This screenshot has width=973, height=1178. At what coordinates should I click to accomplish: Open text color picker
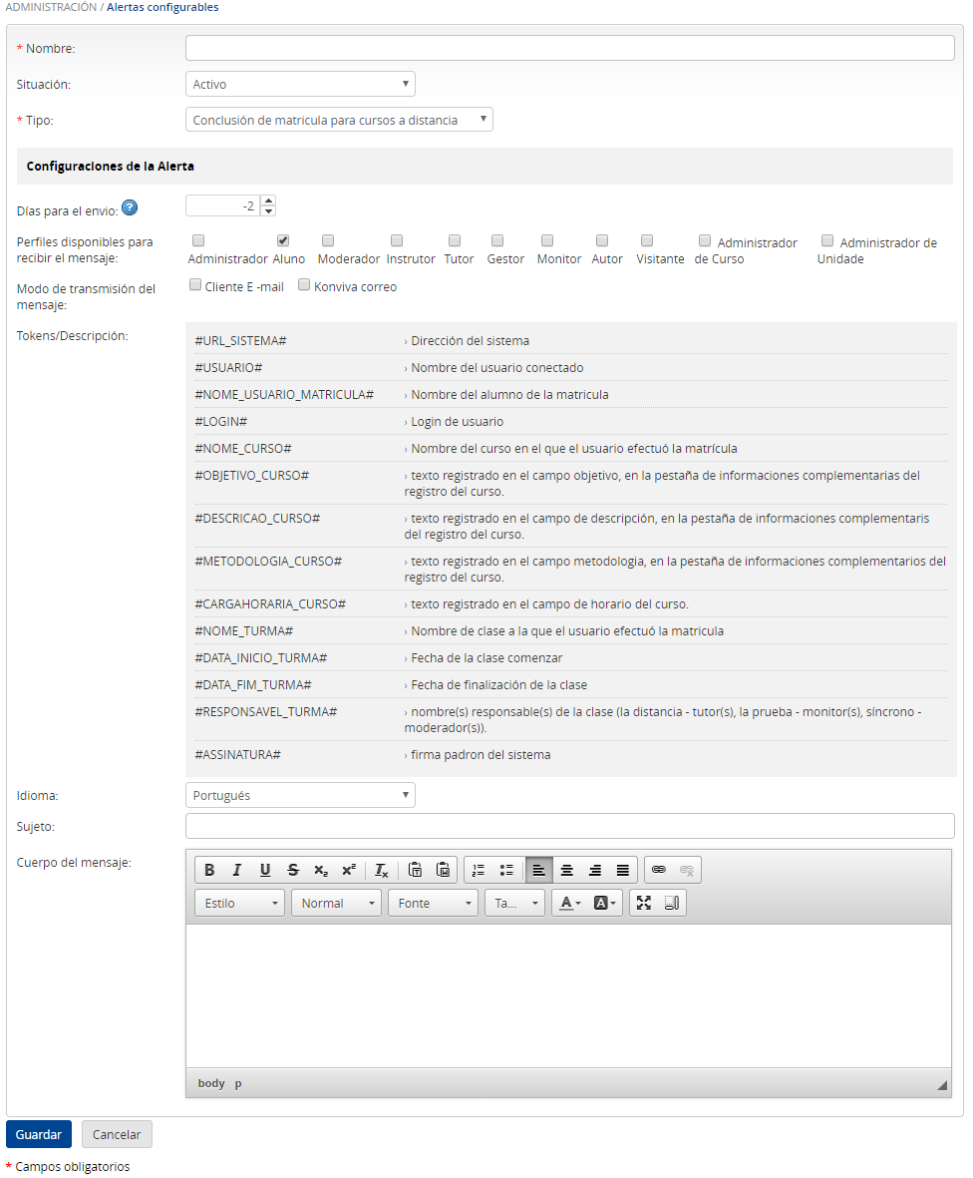coord(570,903)
